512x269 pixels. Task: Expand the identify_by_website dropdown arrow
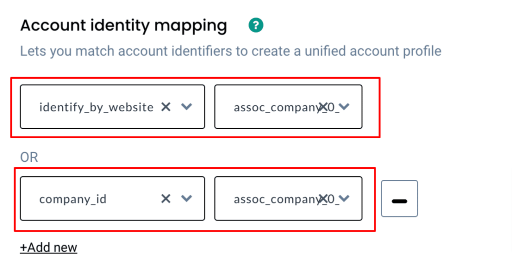[186, 107]
